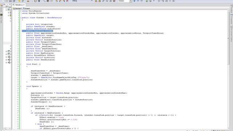This screenshot has width=233, height=131.
Task: Open the Document Outline pad on the right
Action: tap(232, 34)
